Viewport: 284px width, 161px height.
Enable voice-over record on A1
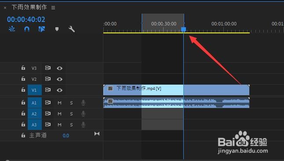pyautogui.click(x=84, y=103)
